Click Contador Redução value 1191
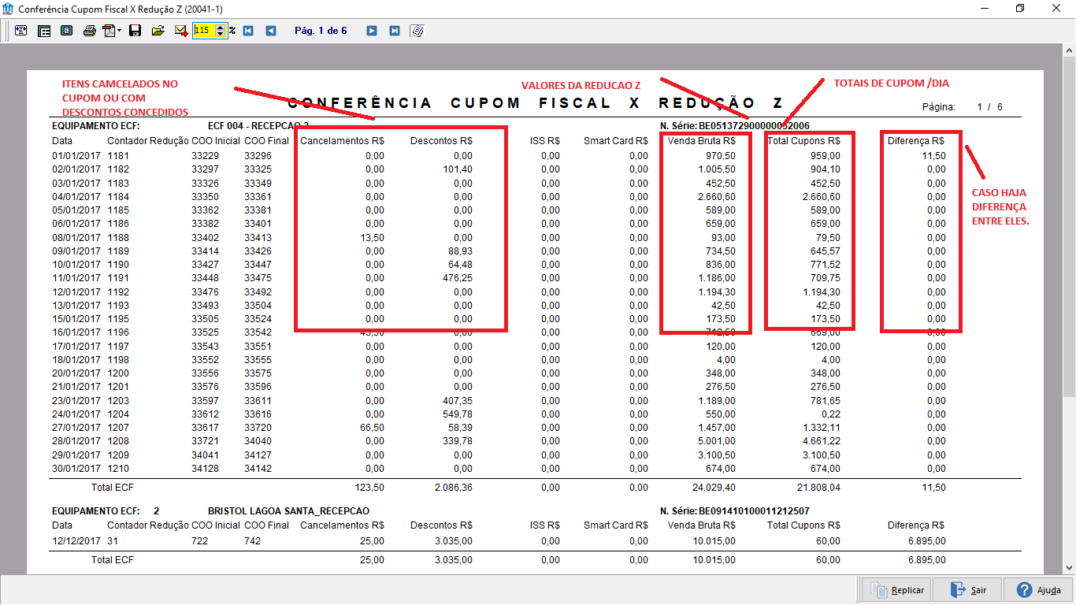The image size is (1076, 605). (x=118, y=278)
